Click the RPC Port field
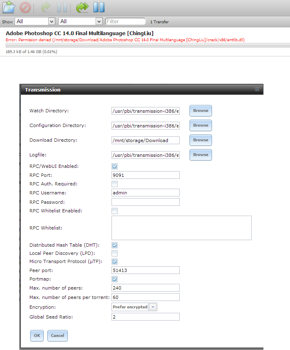The width and height of the screenshot is (290, 350). click(145, 175)
